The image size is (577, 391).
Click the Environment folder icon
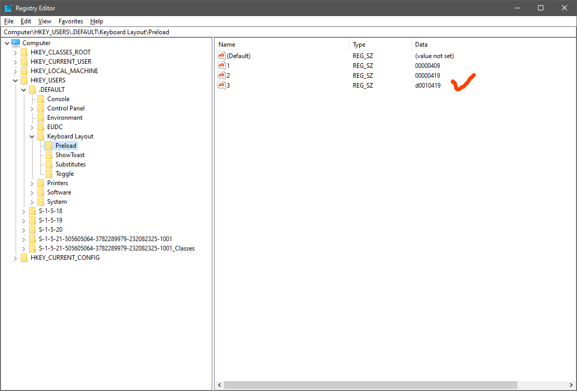(41, 118)
